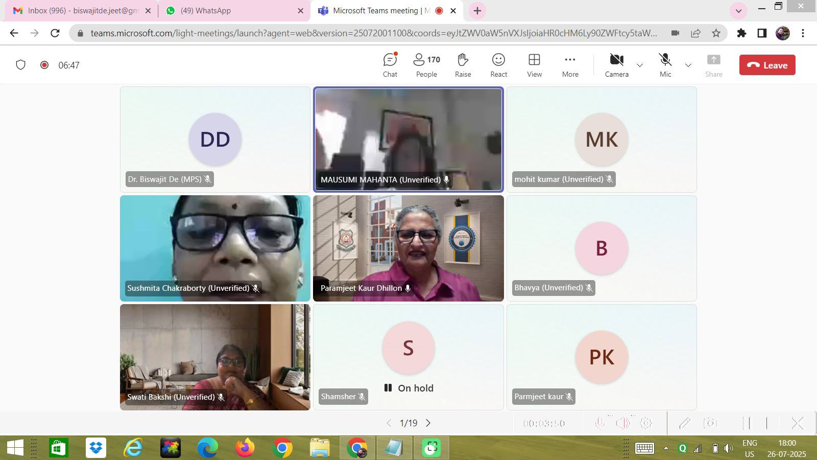
Task: Expand Camera device options arrow
Action: [x=639, y=65]
